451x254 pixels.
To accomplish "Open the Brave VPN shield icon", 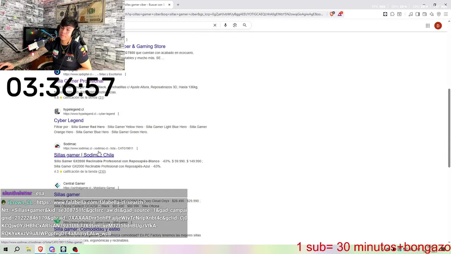I will (439, 14).
